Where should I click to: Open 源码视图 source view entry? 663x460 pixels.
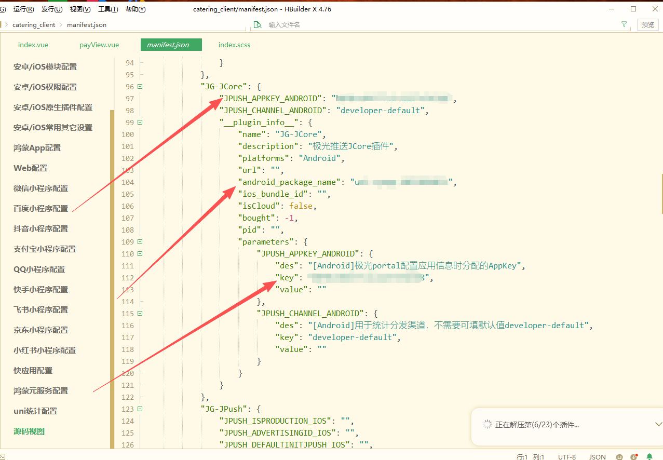29,431
